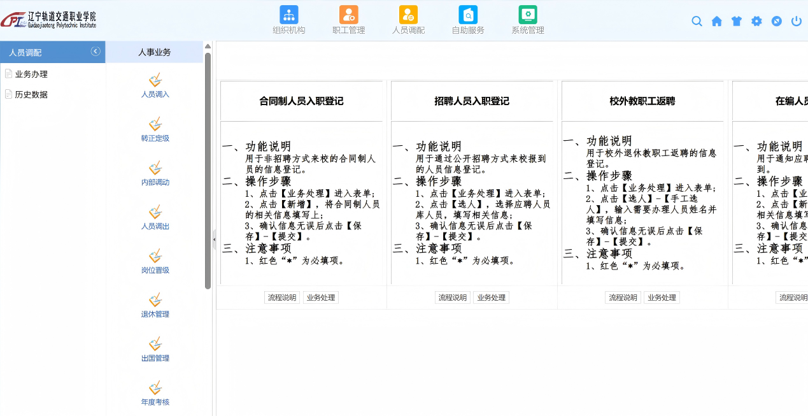
Task: Open the 历史数据 tree item
Action: (x=31, y=94)
